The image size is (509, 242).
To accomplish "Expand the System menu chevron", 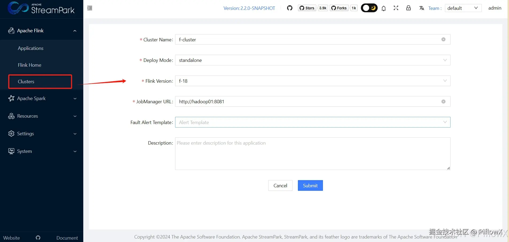I will pos(75,151).
